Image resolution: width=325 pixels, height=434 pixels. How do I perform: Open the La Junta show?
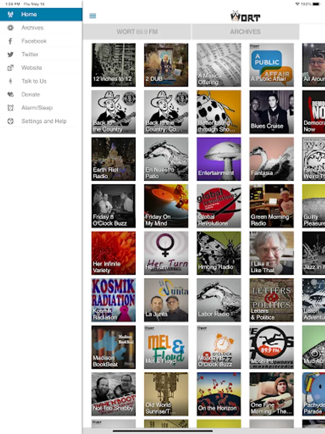(166, 300)
